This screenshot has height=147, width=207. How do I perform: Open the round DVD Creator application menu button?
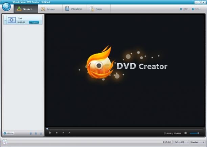coord(6,7)
